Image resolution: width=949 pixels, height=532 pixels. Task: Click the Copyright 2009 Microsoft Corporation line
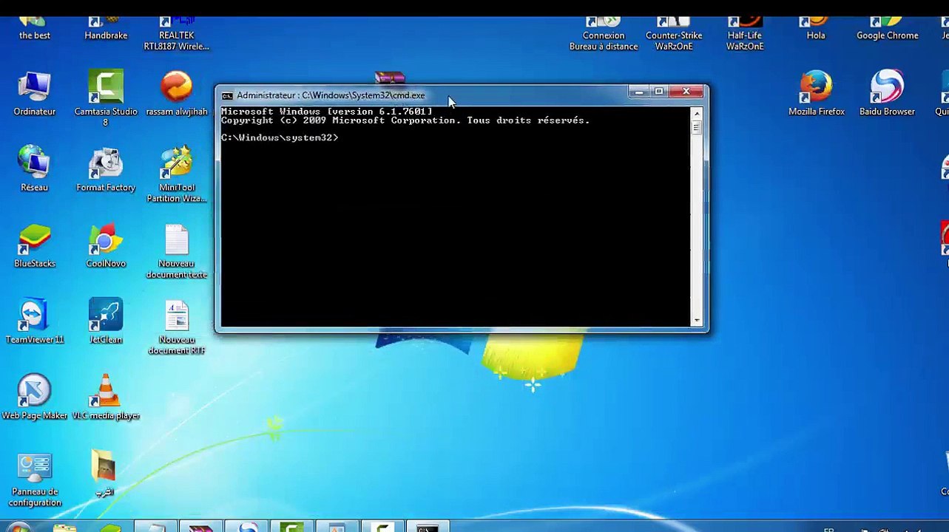(x=405, y=120)
